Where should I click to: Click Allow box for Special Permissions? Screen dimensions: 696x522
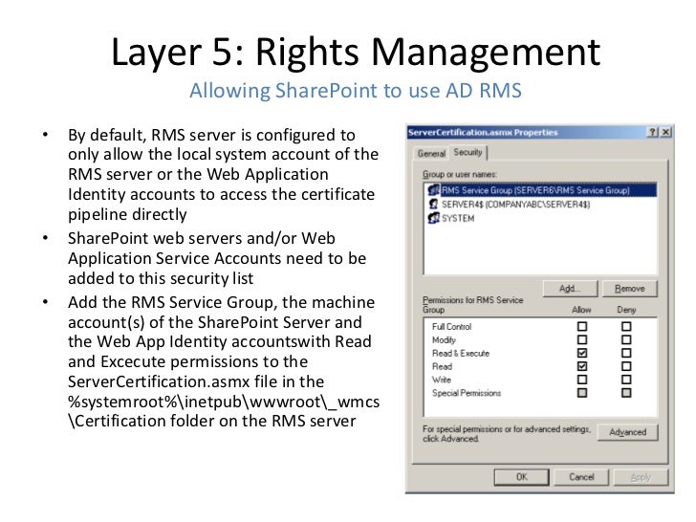pyautogui.click(x=582, y=393)
